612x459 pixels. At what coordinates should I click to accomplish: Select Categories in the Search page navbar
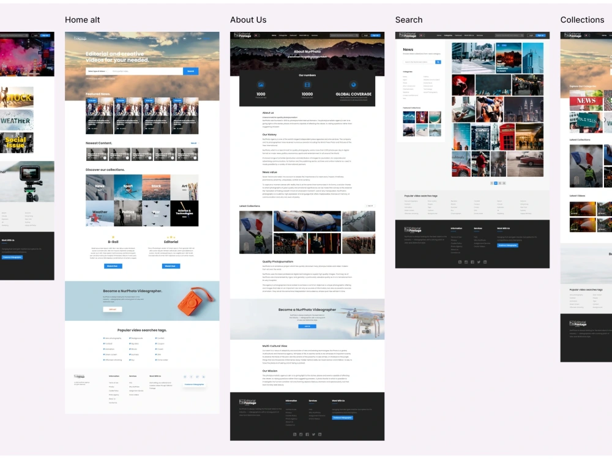tap(449, 35)
